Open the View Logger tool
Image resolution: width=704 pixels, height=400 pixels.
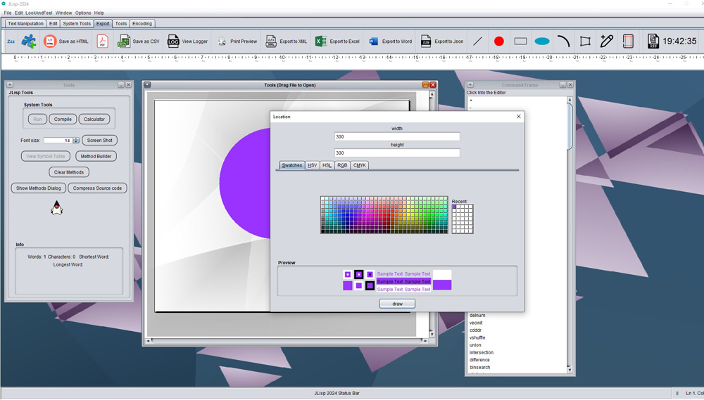pyautogui.click(x=173, y=41)
